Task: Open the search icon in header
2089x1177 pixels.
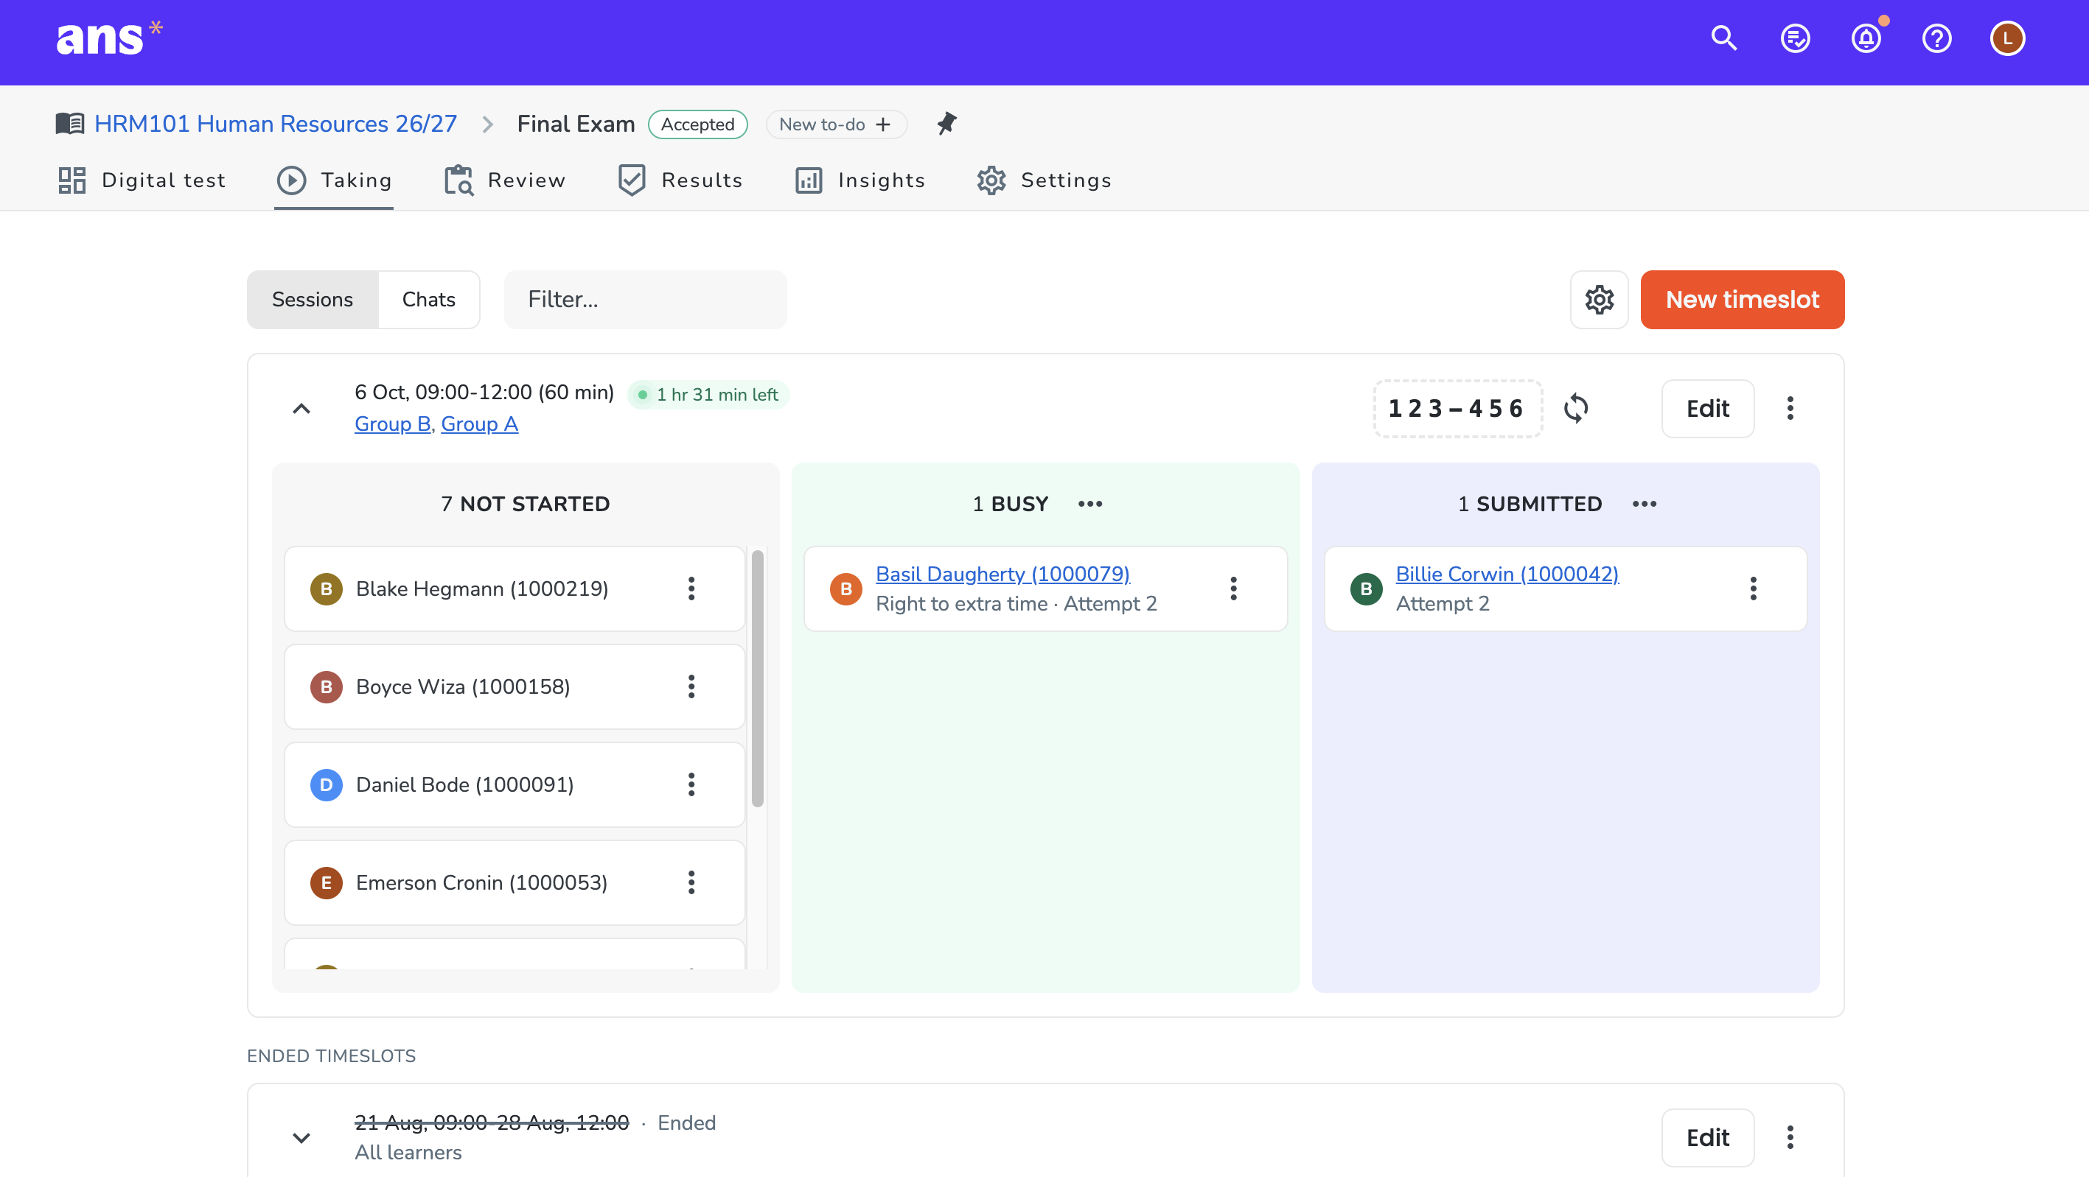Action: 1724,38
